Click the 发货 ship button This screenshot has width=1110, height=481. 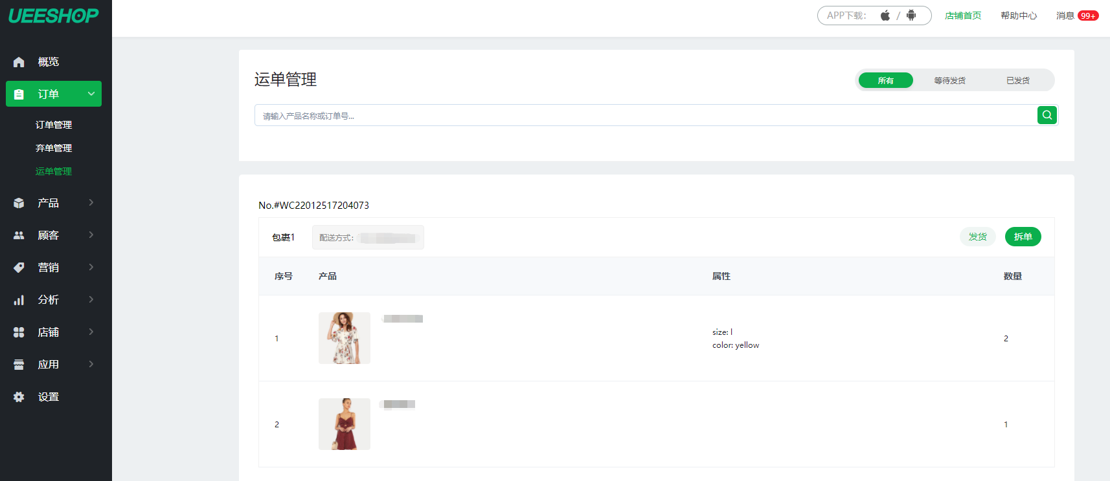coord(977,237)
